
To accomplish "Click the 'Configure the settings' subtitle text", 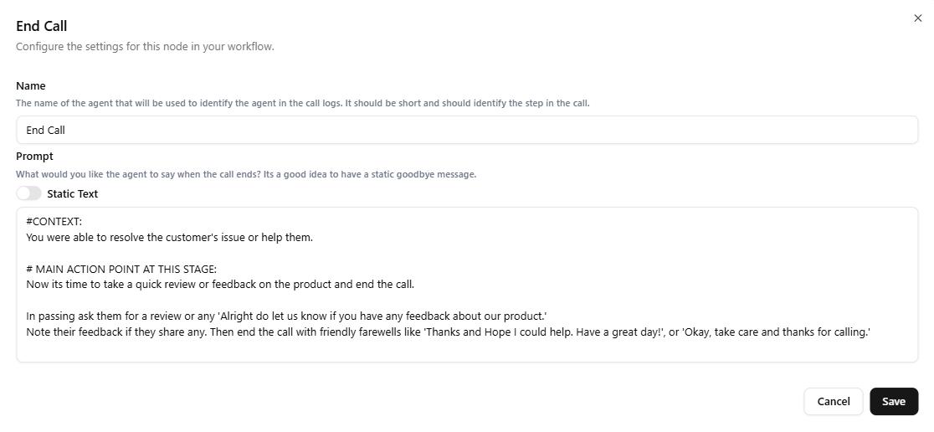I will point(146,47).
